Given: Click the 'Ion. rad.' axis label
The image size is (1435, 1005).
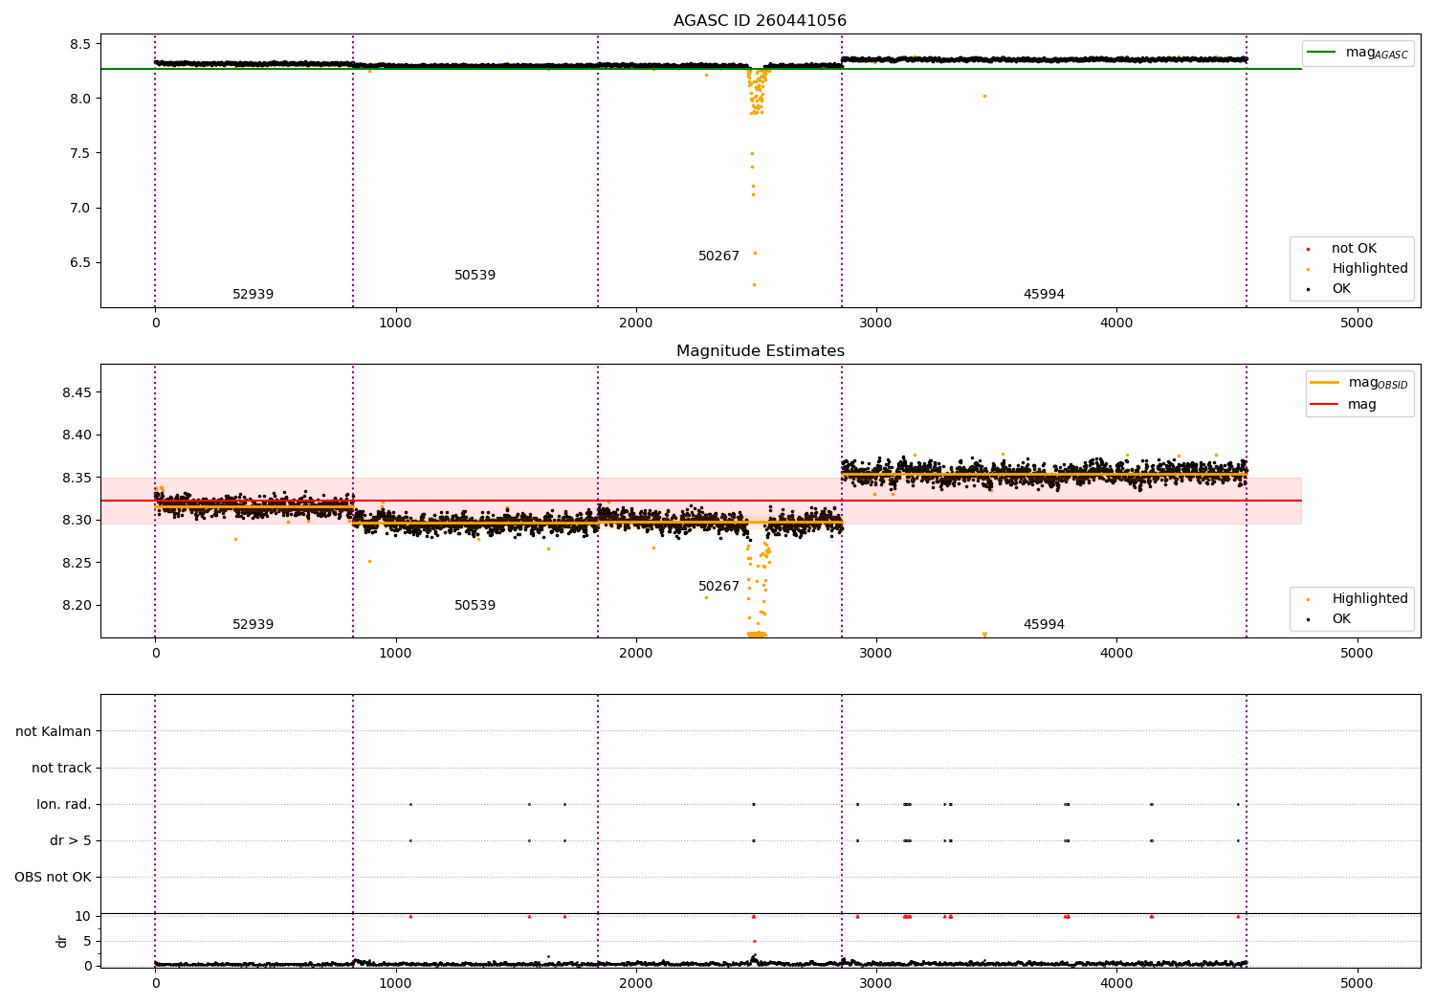Looking at the screenshot, I should [x=64, y=804].
